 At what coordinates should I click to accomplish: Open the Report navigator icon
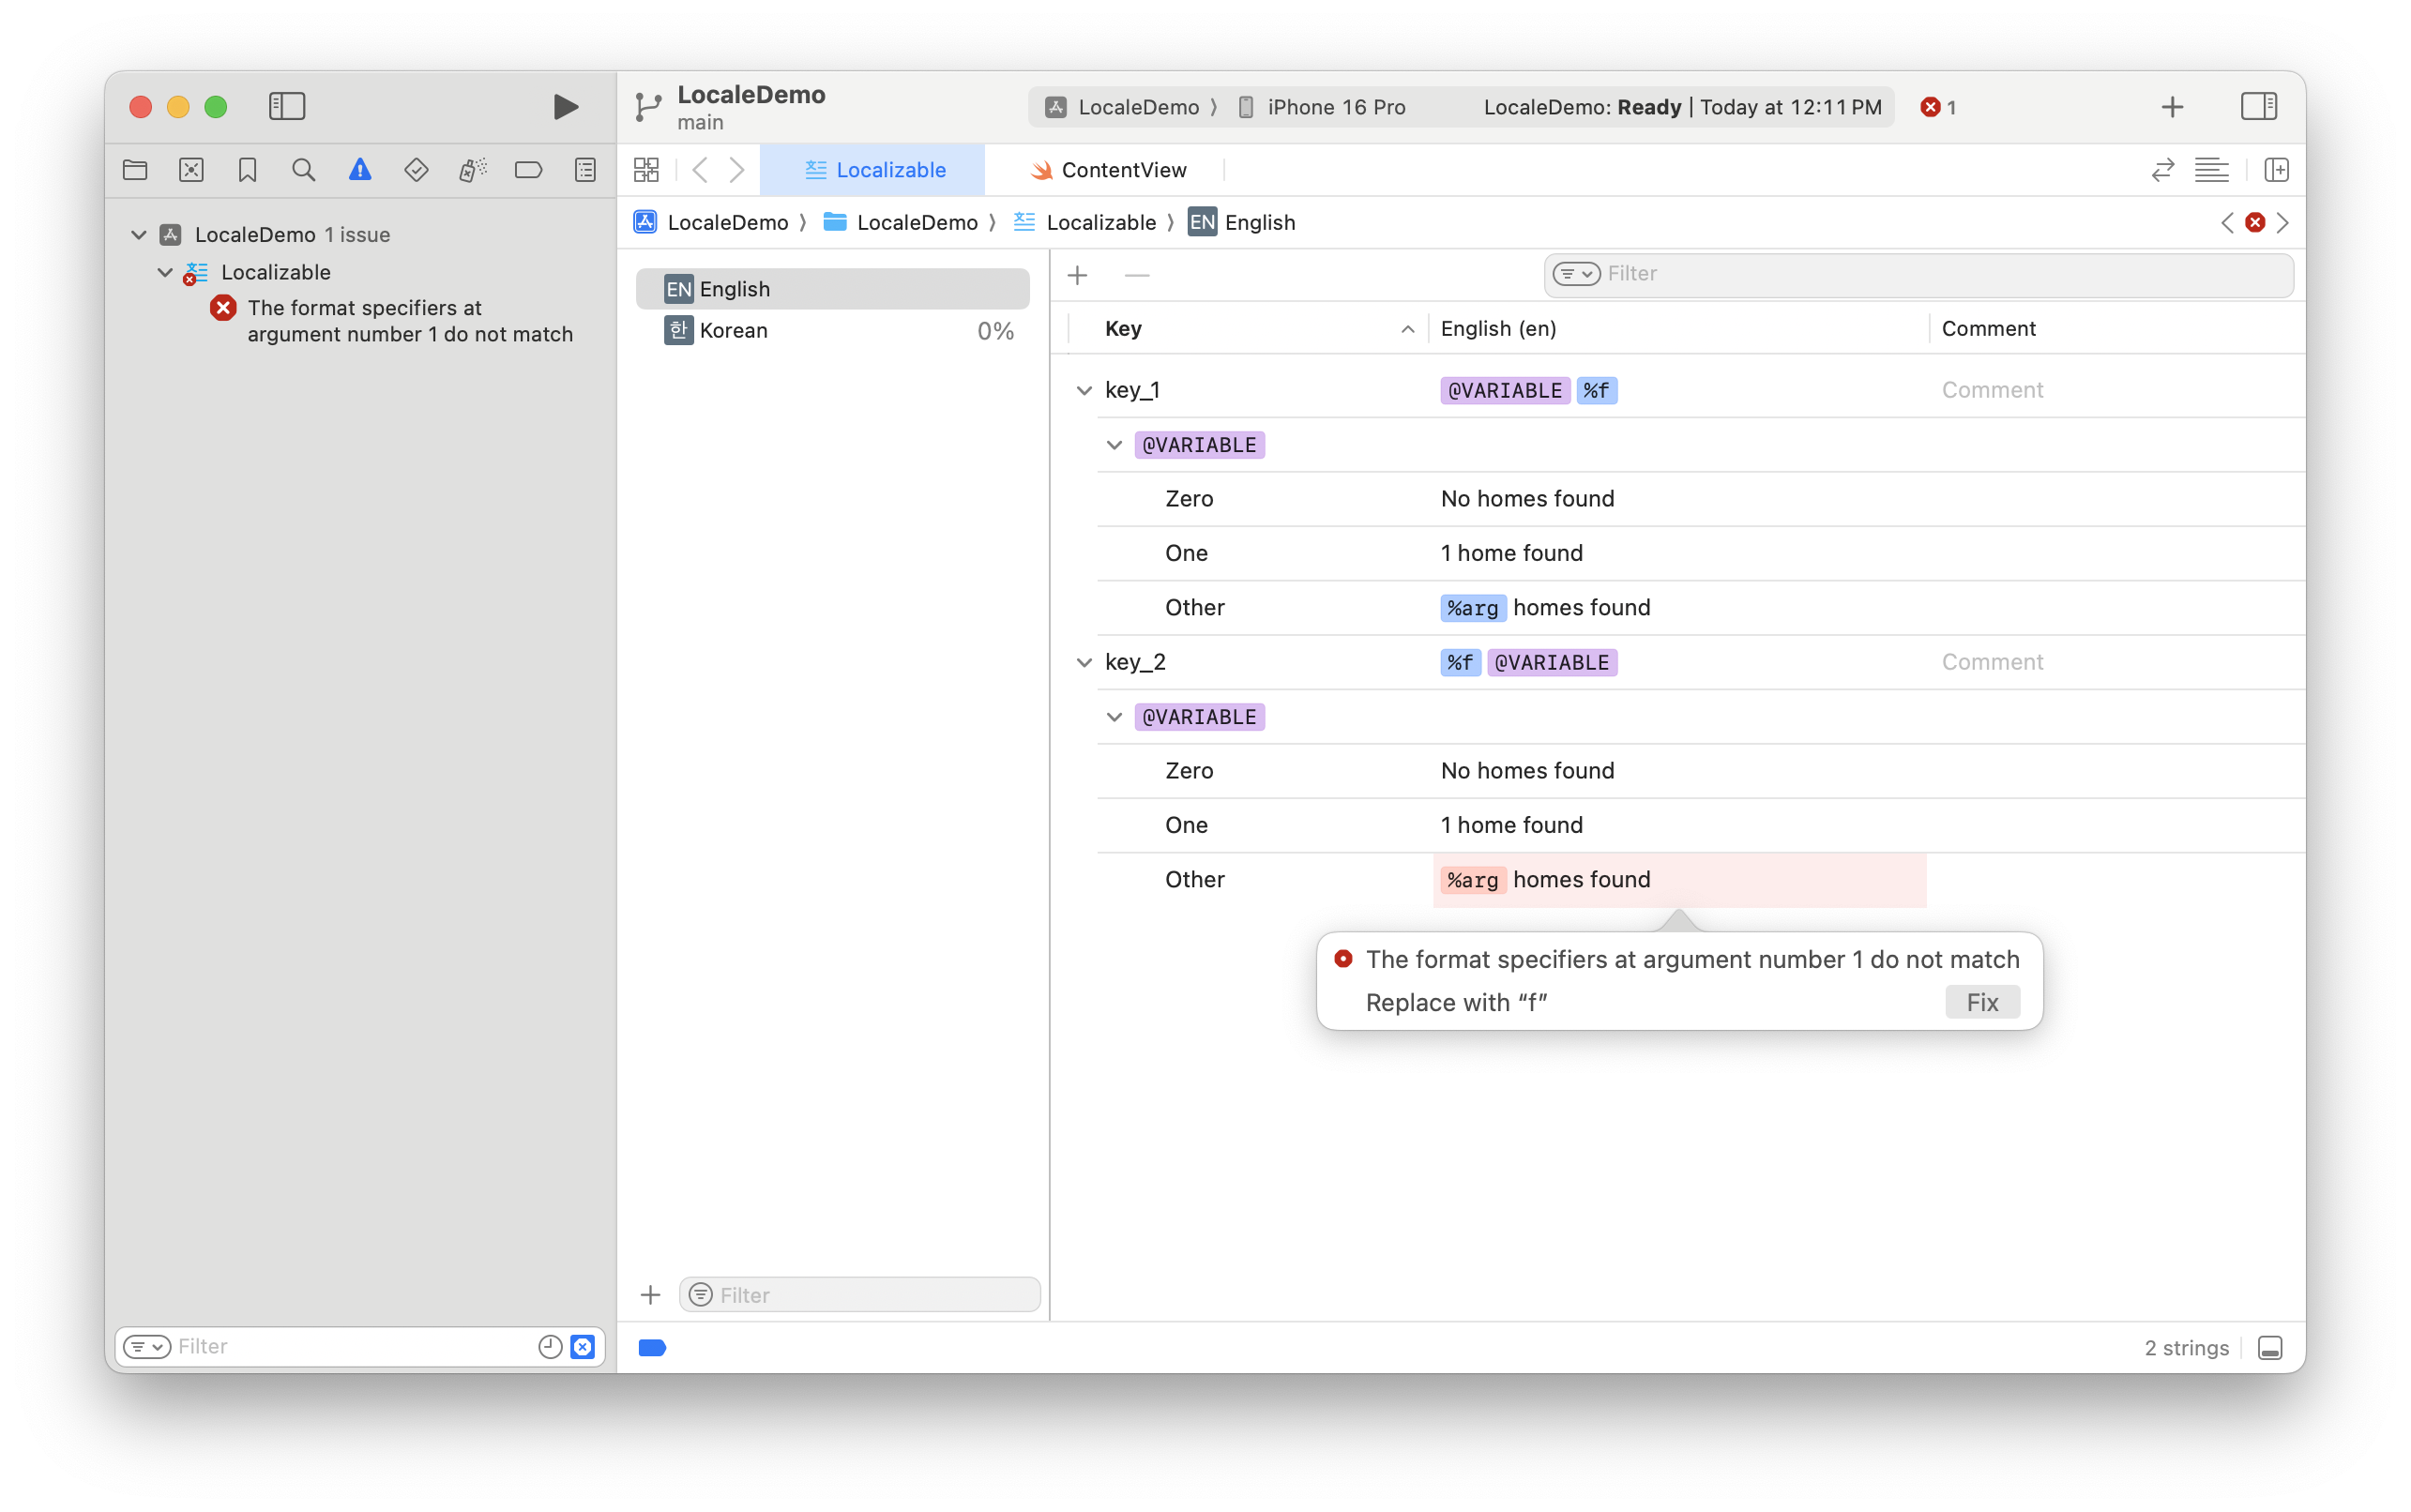[585, 170]
